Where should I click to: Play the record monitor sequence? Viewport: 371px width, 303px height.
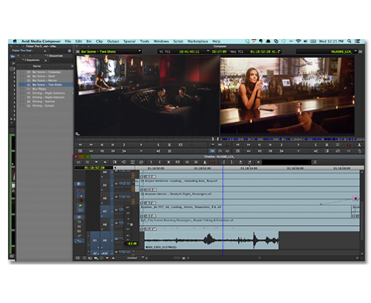coord(298,145)
